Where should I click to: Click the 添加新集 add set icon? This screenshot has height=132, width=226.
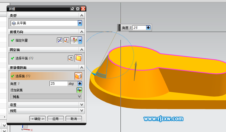coord(79,90)
